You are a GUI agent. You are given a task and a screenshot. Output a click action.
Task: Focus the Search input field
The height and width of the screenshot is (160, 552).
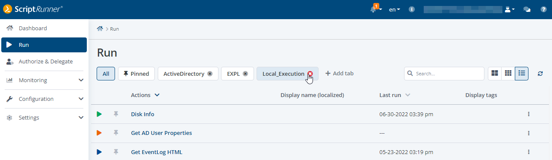(x=444, y=73)
